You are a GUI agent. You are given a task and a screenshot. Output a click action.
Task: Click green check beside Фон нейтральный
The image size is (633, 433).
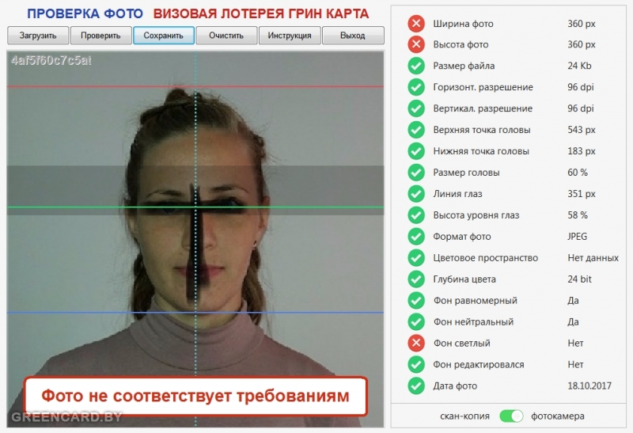416,322
